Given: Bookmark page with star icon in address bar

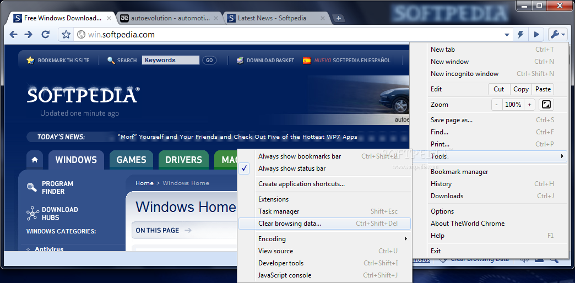Looking at the screenshot, I should tap(66, 35).
